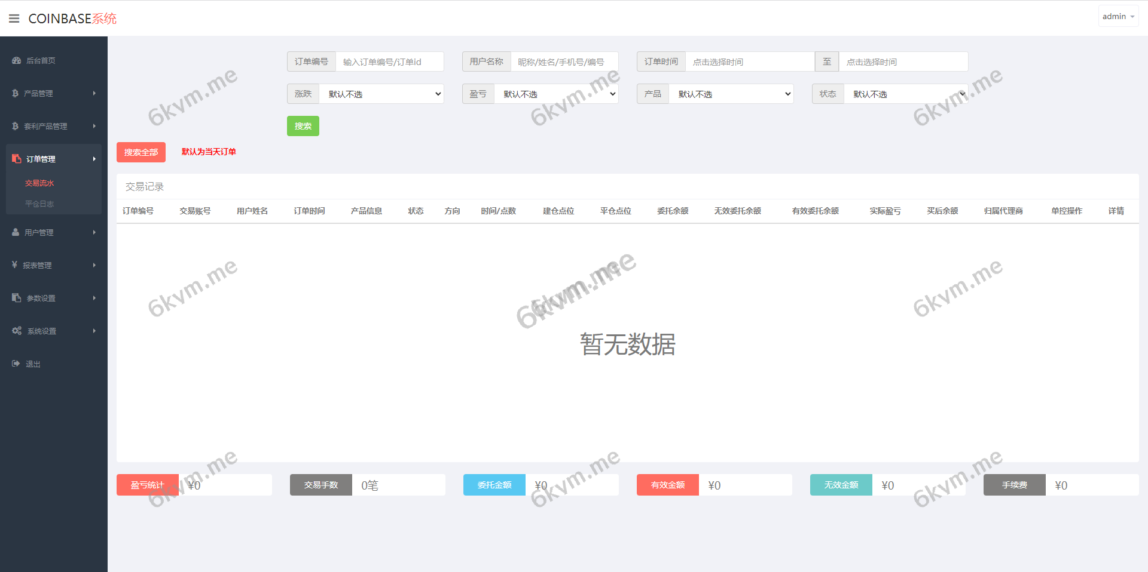The height and width of the screenshot is (572, 1148).
Task: Open the hamburger menu beside COINBASE系统 logo
Action: [x=14, y=18]
